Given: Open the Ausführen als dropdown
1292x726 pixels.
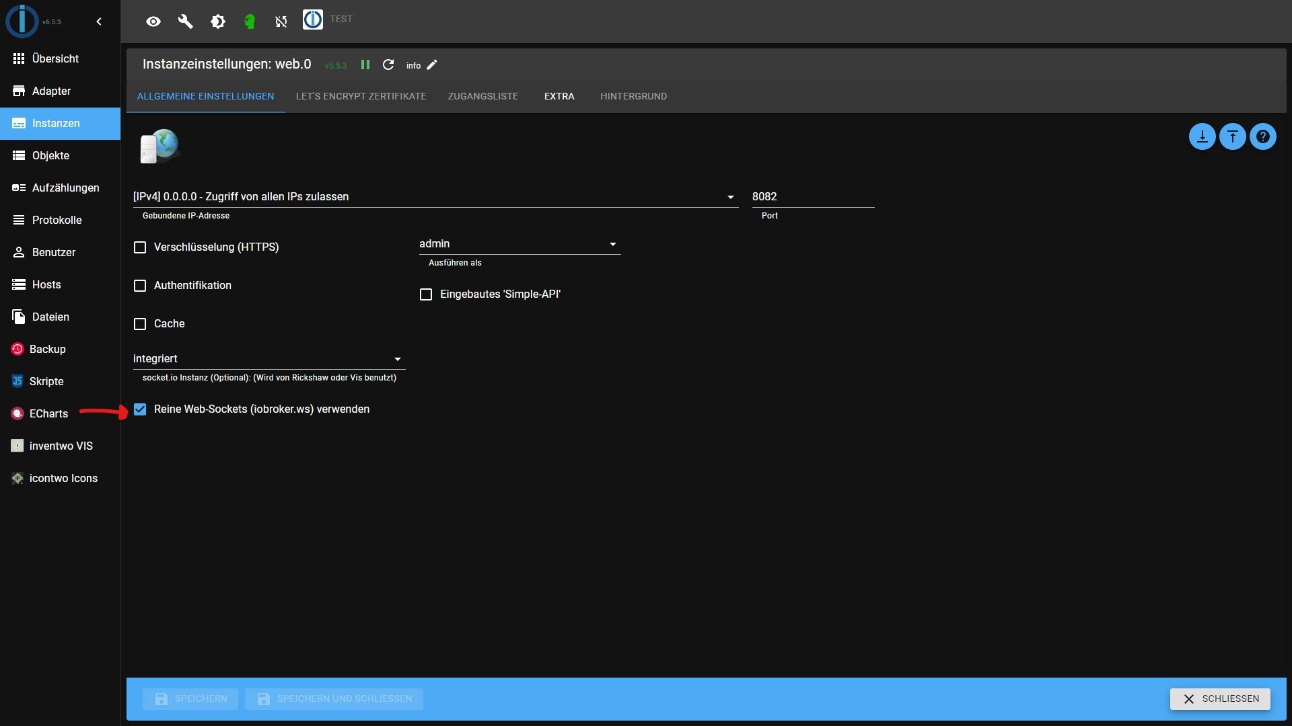Looking at the screenshot, I should tap(612, 243).
